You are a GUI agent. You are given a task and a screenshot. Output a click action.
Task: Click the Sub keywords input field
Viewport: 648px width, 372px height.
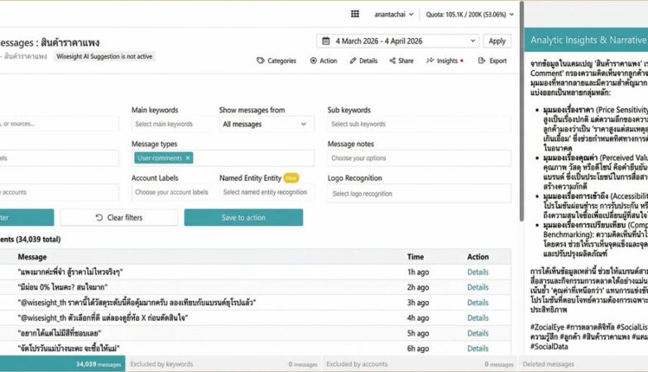419,124
